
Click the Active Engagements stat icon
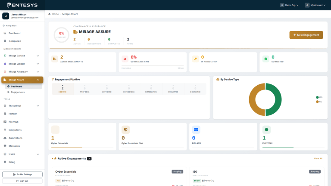[55, 59]
